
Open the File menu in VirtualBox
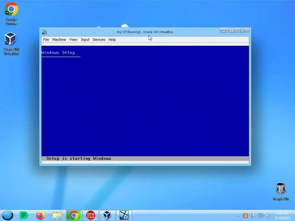[46, 40]
